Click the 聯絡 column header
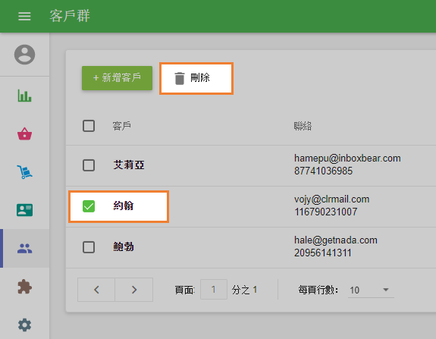The width and height of the screenshot is (436, 339). coord(303,126)
